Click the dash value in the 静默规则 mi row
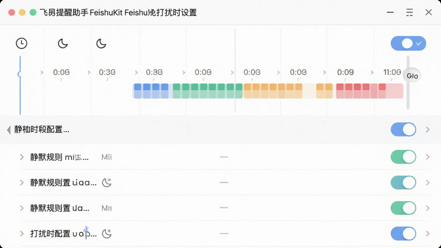The height and width of the screenshot is (248, 441). [x=224, y=157]
